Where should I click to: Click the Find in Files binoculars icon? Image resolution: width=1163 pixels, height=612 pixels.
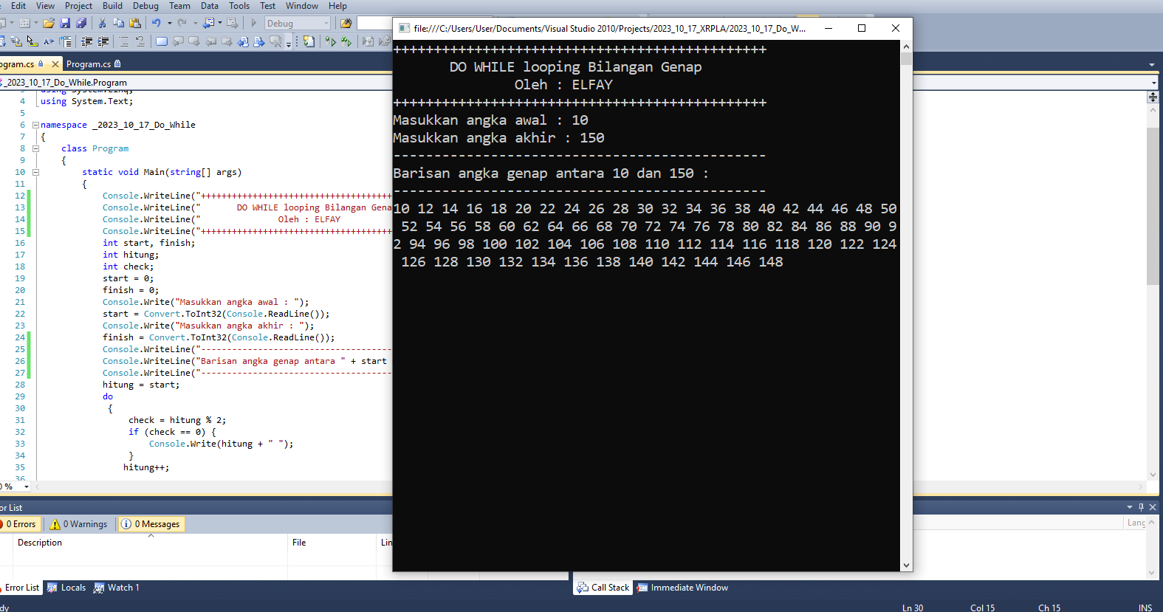click(x=346, y=24)
